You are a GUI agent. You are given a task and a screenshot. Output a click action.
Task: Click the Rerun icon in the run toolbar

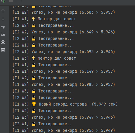coord(3,1)
